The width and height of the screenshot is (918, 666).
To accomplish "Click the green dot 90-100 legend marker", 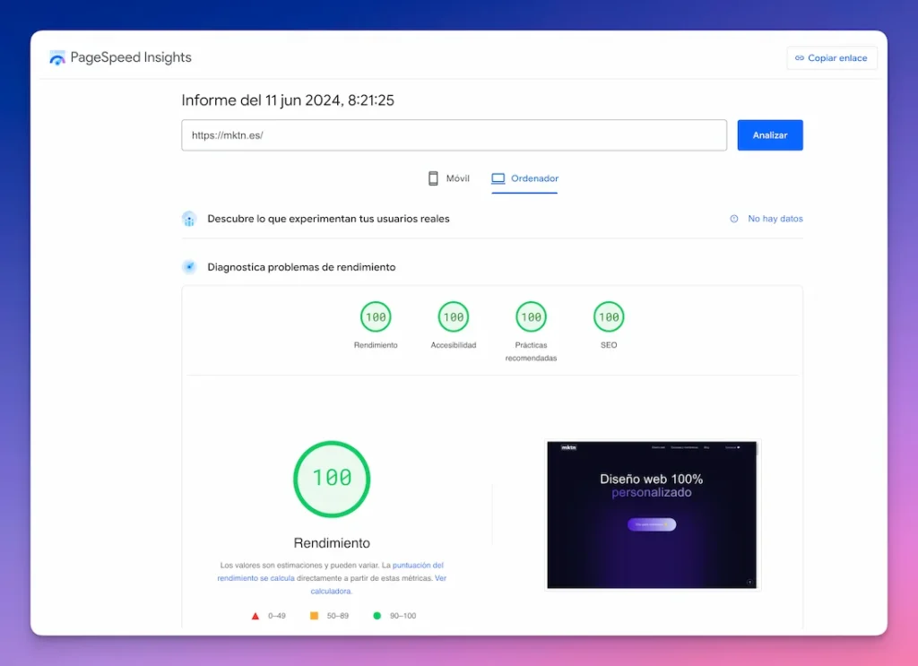I will (x=378, y=616).
